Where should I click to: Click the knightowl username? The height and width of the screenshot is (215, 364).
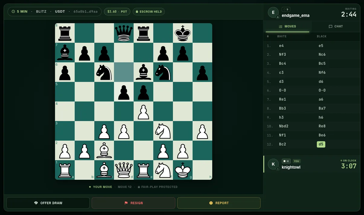point(291,167)
